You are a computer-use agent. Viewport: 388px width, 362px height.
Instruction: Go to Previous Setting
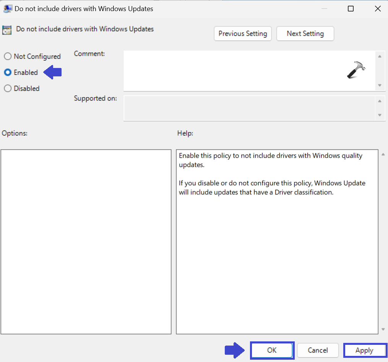(243, 34)
